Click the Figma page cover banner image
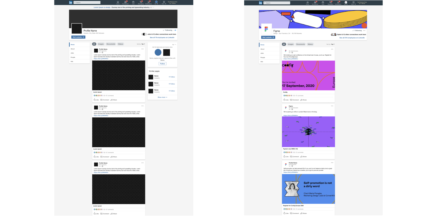 [x=313, y=19]
